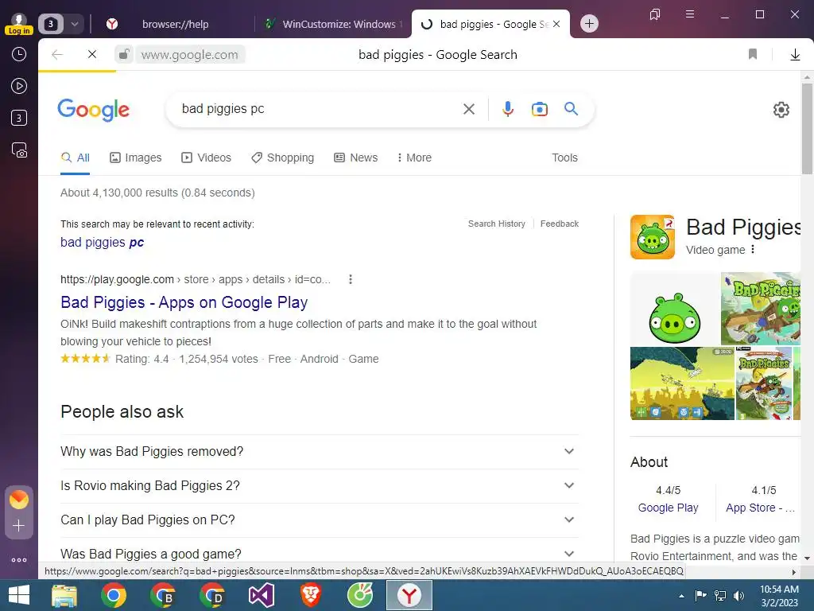Open the Video game panel three-dot menu
The image size is (814, 611).
(753, 249)
